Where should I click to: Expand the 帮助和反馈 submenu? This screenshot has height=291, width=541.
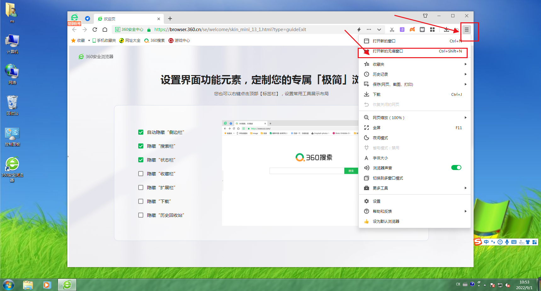414,211
